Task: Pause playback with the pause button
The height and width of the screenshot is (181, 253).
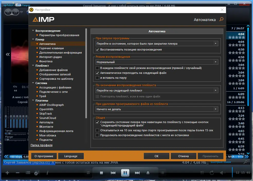Action: [125, 173]
